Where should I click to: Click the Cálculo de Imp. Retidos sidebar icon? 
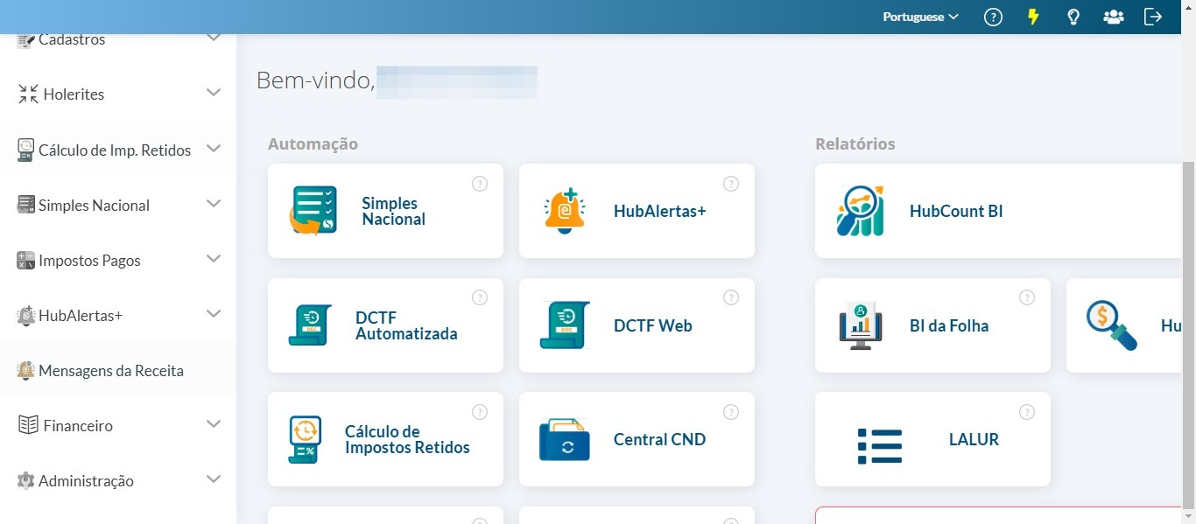[25, 150]
